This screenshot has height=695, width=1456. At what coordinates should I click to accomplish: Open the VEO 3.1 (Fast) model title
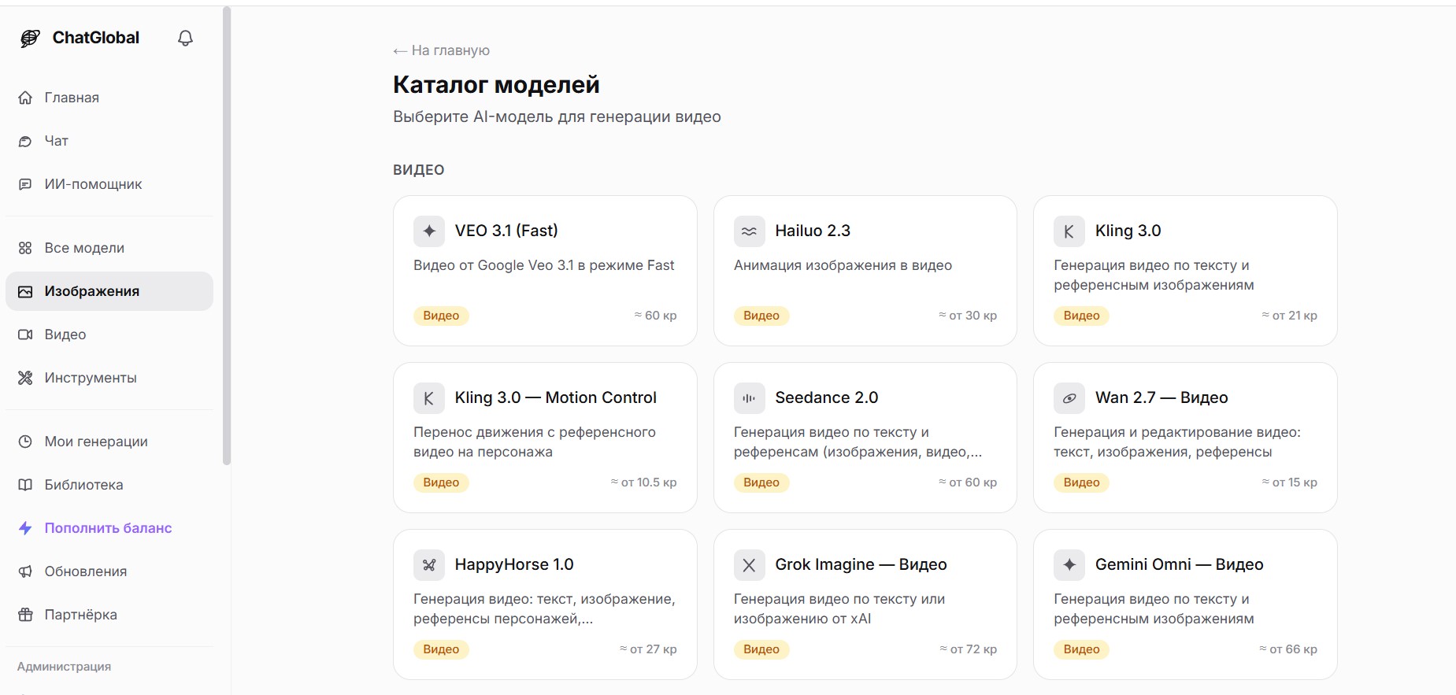(506, 231)
